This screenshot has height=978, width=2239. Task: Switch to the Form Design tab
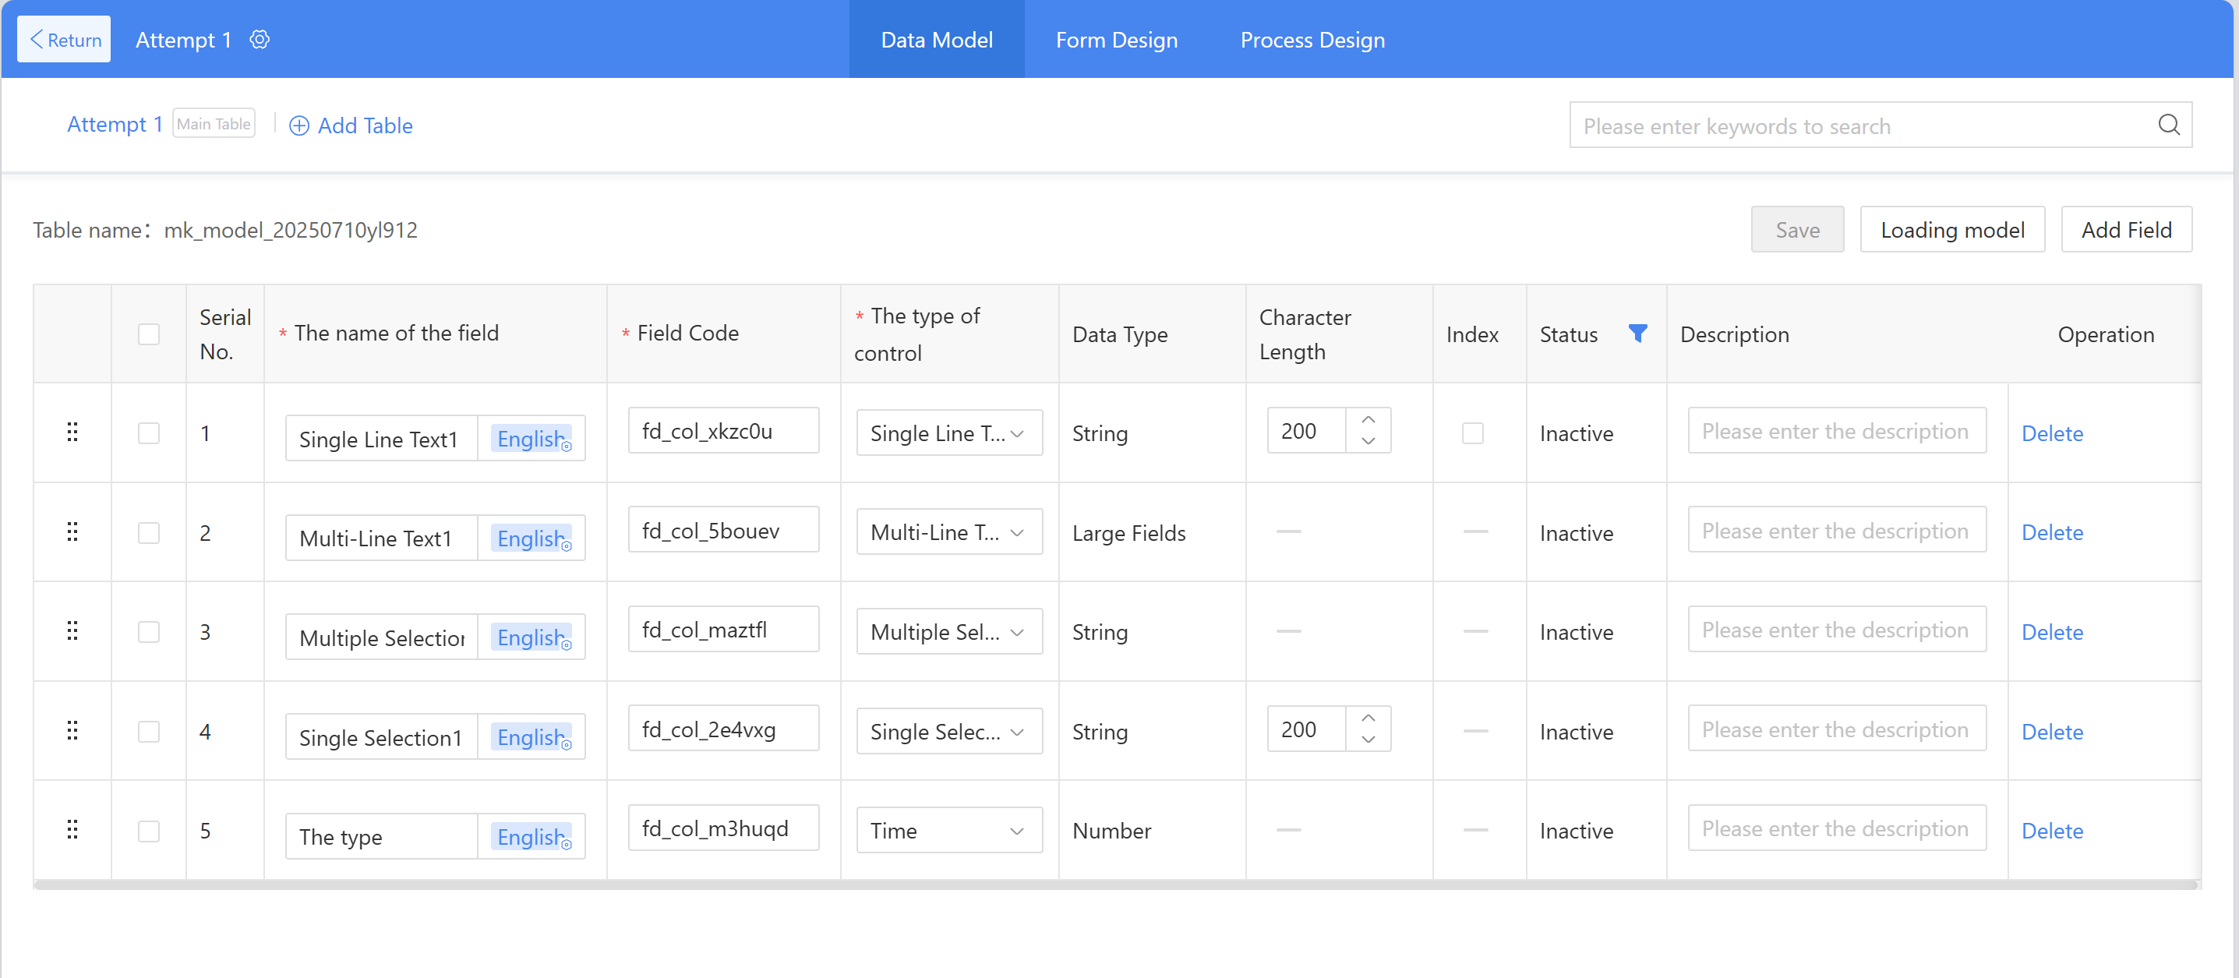tap(1116, 40)
